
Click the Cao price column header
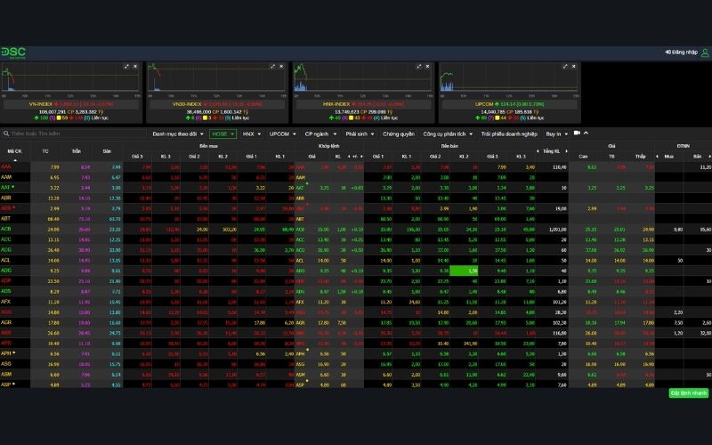pyautogui.click(x=583, y=157)
